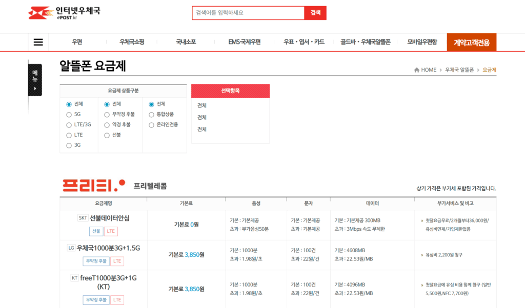Select the 선불 radio button
Image resolution: width=525 pixels, height=308 pixels.
(107, 135)
